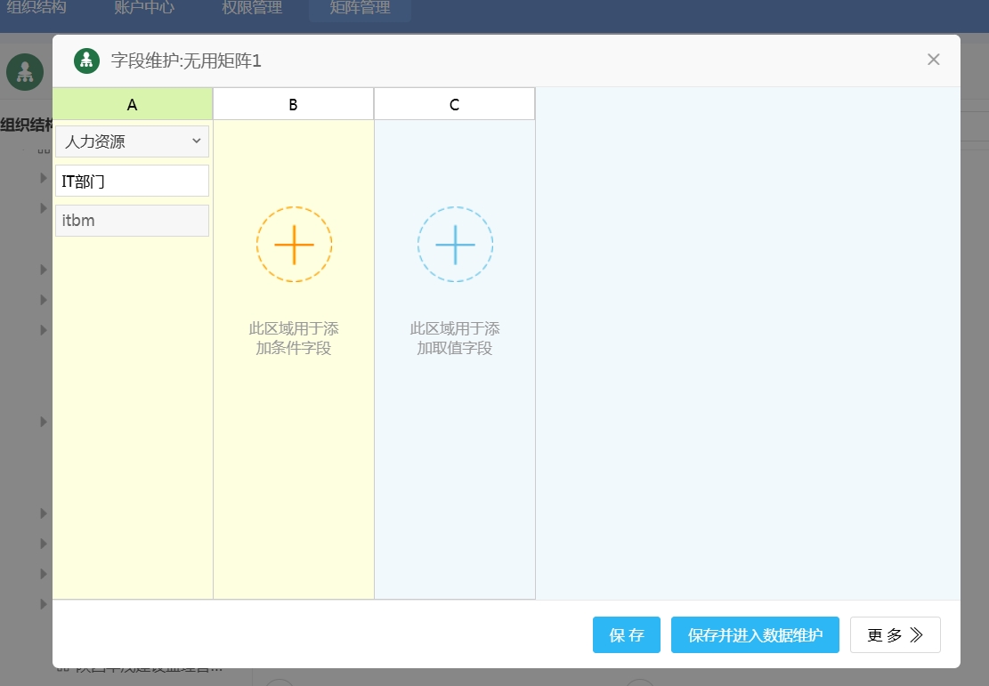Viewport: 989px width, 686px height.
Task: Select column A header
Action: [x=133, y=104]
